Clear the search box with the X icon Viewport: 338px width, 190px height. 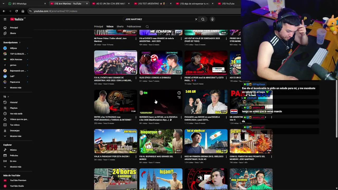tap(196, 19)
